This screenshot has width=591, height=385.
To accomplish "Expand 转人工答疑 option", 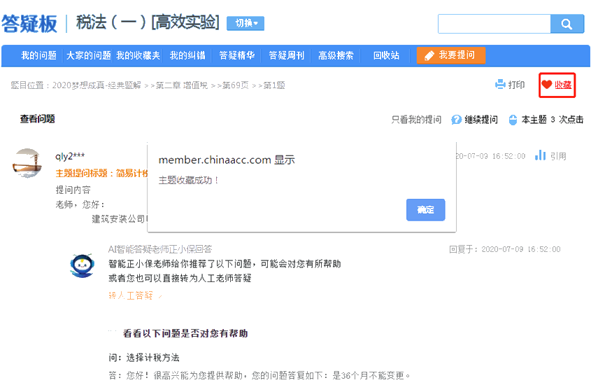I will [135, 296].
